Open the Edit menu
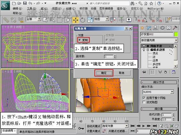181x135 pixels. coord(17,9)
